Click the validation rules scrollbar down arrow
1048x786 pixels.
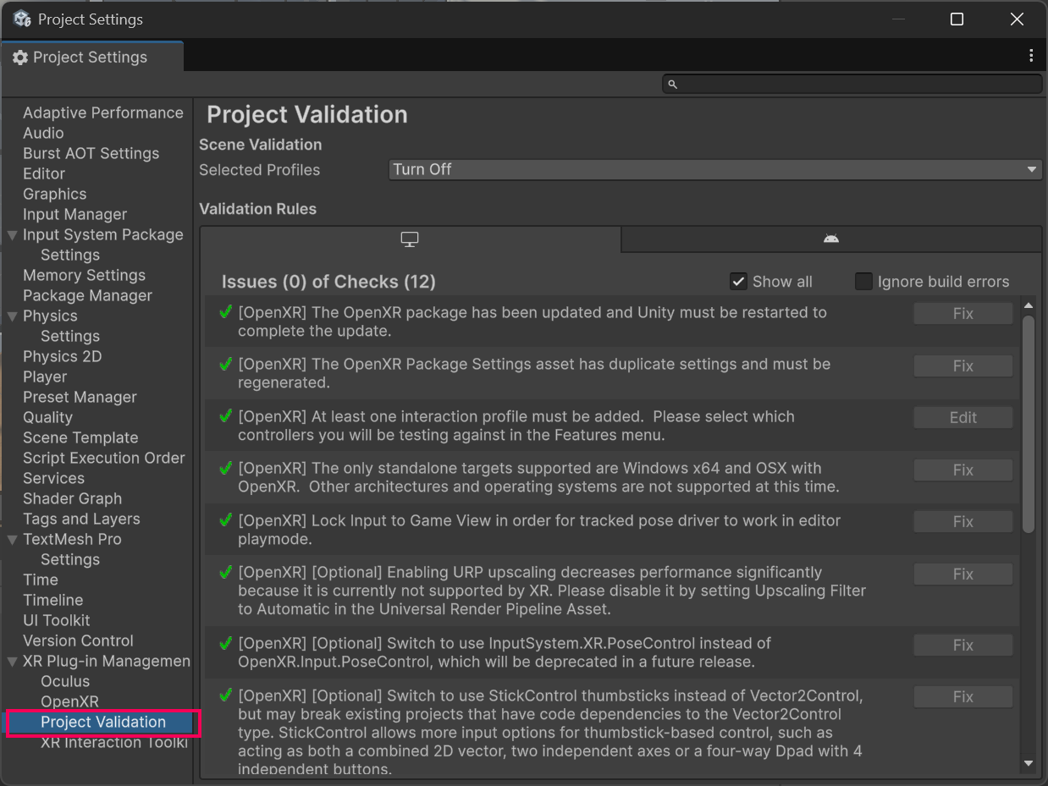pos(1029,763)
